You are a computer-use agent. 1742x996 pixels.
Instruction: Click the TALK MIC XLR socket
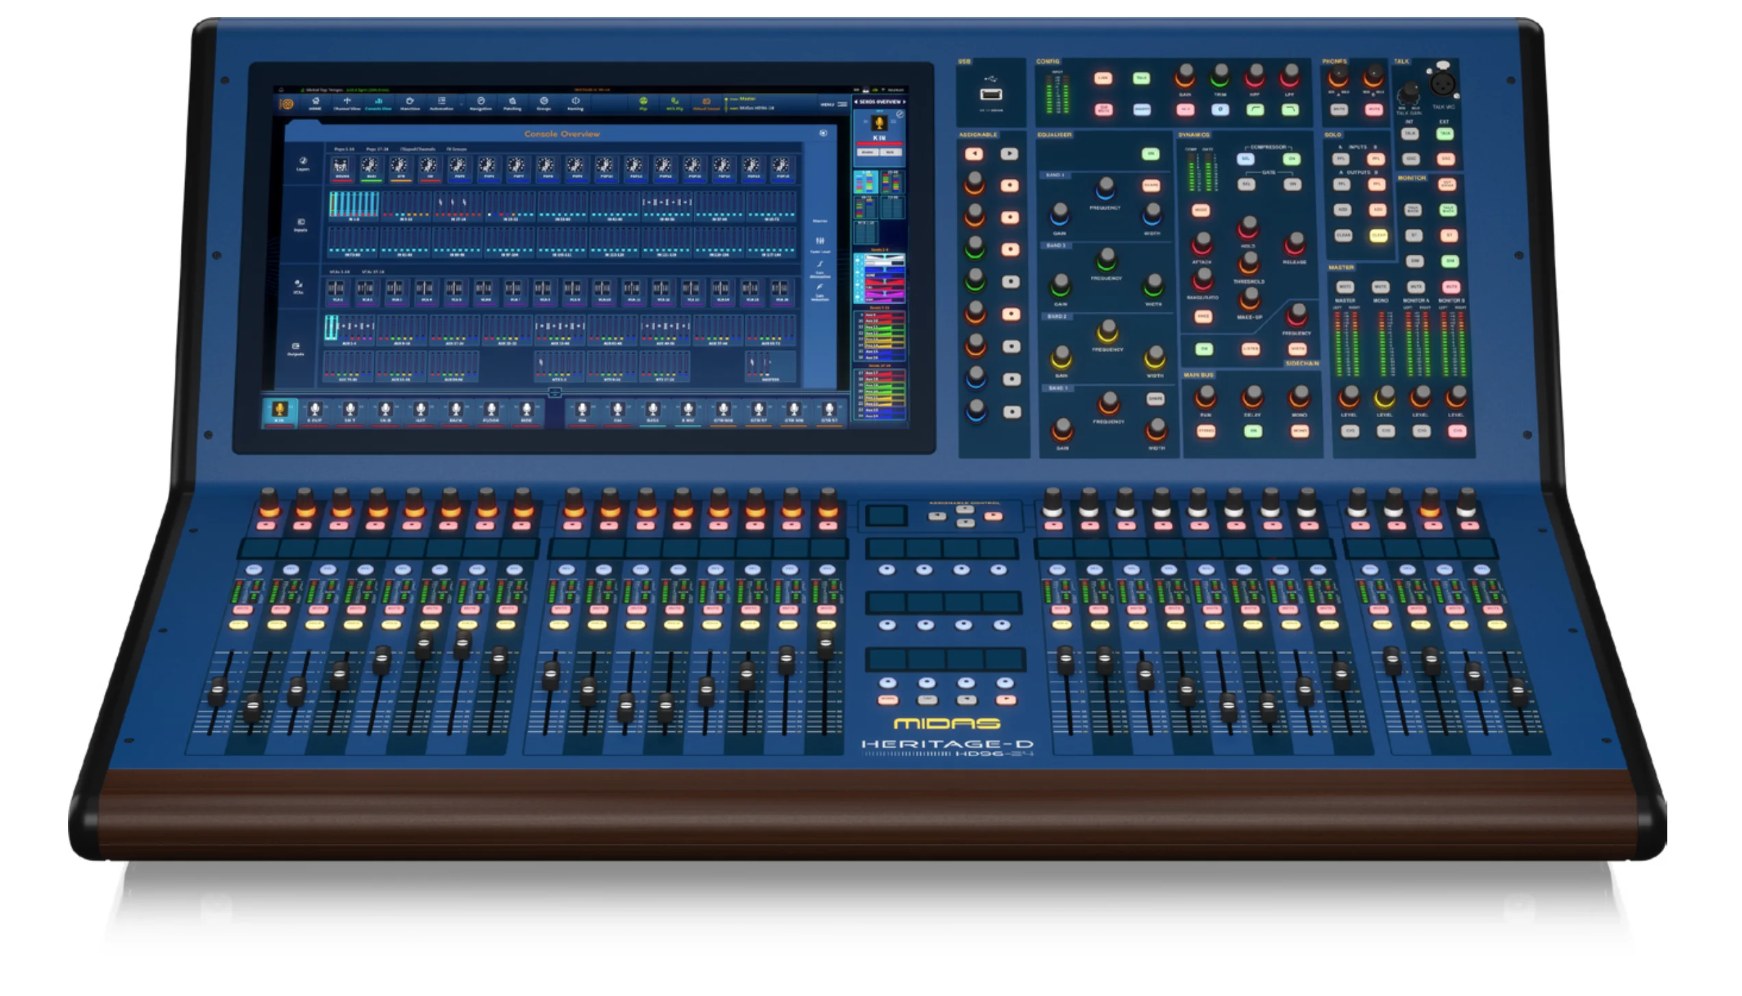tap(1443, 84)
